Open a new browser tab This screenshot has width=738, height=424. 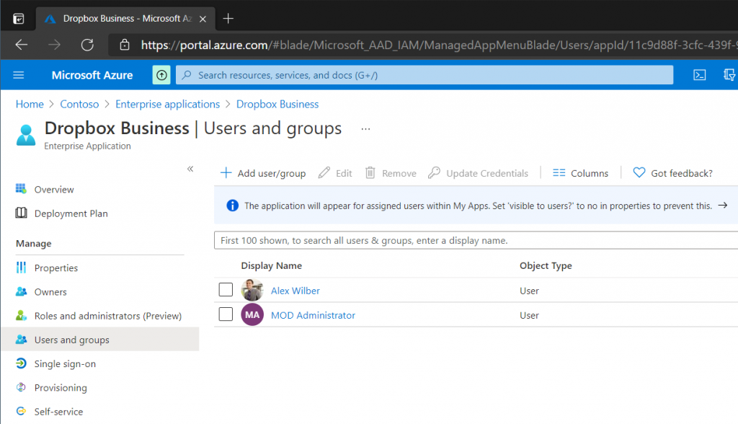(228, 18)
